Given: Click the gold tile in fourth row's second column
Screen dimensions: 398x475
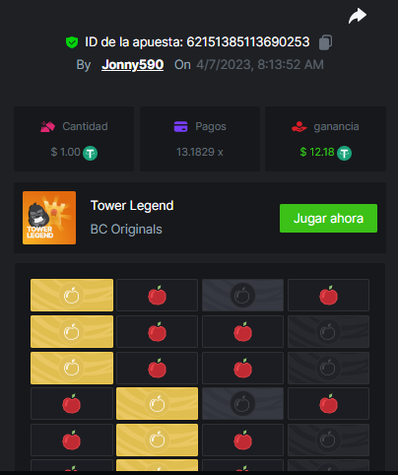Looking at the screenshot, I should click(x=157, y=403).
